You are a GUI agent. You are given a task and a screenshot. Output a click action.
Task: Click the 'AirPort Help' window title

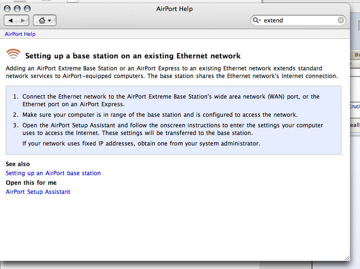[175, 9]
